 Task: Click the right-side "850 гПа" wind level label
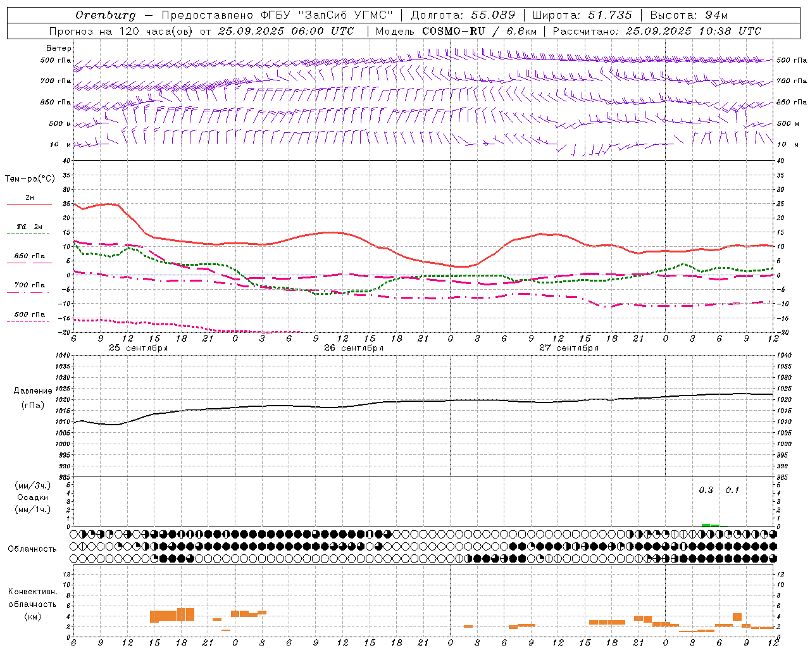tap(792, 102)
